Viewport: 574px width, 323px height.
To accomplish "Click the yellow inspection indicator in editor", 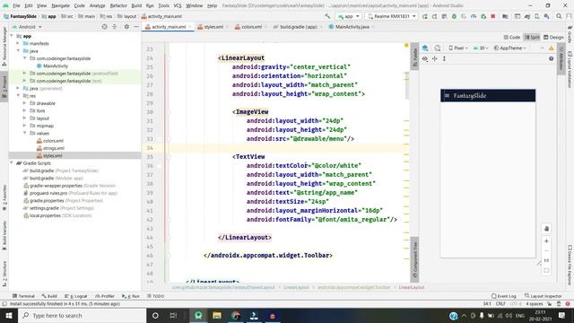I will (406, 45).
